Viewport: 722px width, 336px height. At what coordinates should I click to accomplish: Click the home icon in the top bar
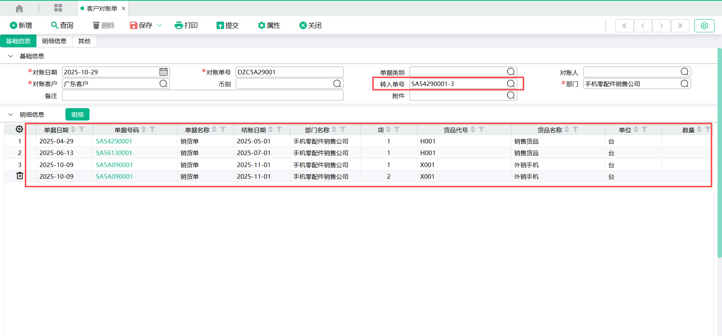pos(20,8)
